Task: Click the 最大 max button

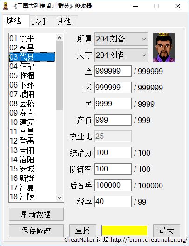Action: pos(167,231)
